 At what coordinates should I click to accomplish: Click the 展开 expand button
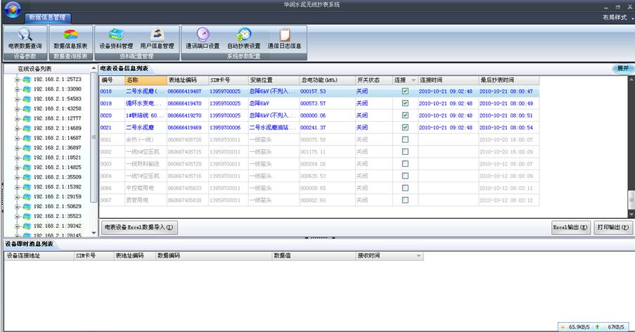click(623, 68)
